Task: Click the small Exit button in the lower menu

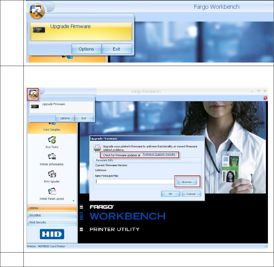Action: click(x=84, y=118)
